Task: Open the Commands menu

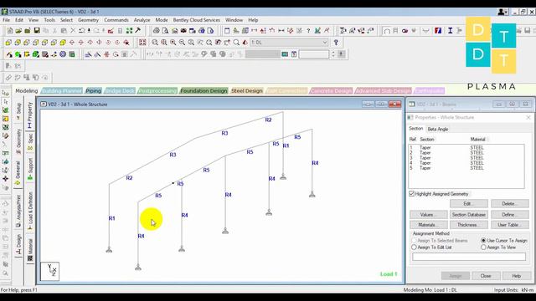Action: 116,20
